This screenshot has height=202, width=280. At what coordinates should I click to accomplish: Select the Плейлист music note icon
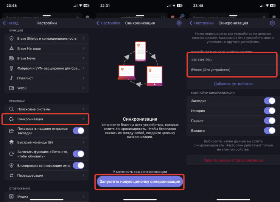pyautogui.click(x=11, y=78)
